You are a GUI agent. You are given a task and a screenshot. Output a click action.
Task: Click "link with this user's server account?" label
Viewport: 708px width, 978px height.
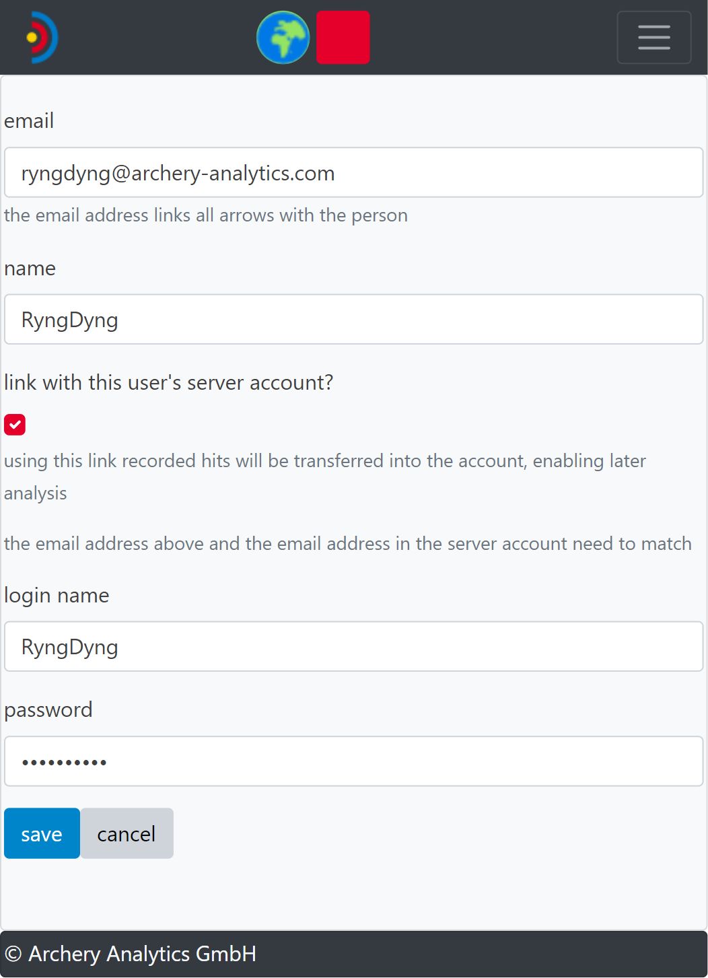[169, 383]
